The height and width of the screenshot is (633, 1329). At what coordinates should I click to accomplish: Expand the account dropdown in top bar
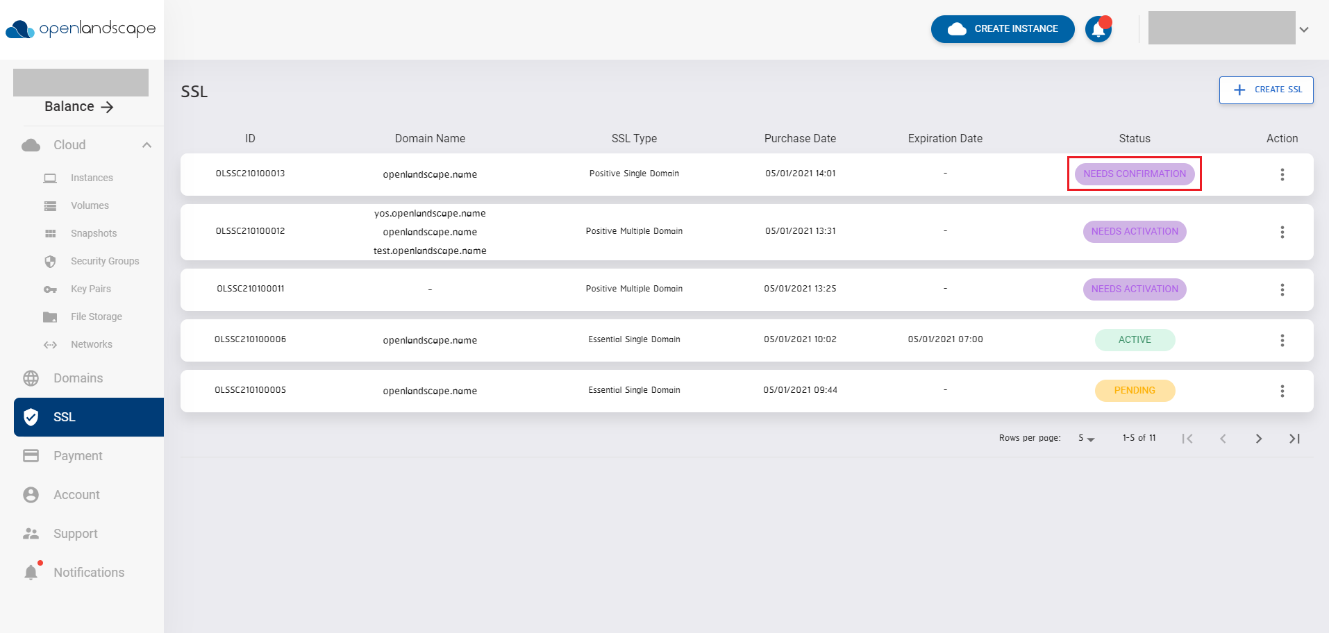pos(1305,29)
